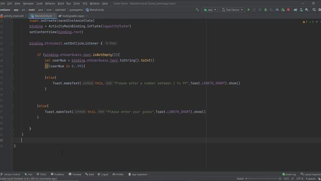The image size is (321, 181).
Task: Go to previous highlighted error arrow
Action: [x=316, y=22]
